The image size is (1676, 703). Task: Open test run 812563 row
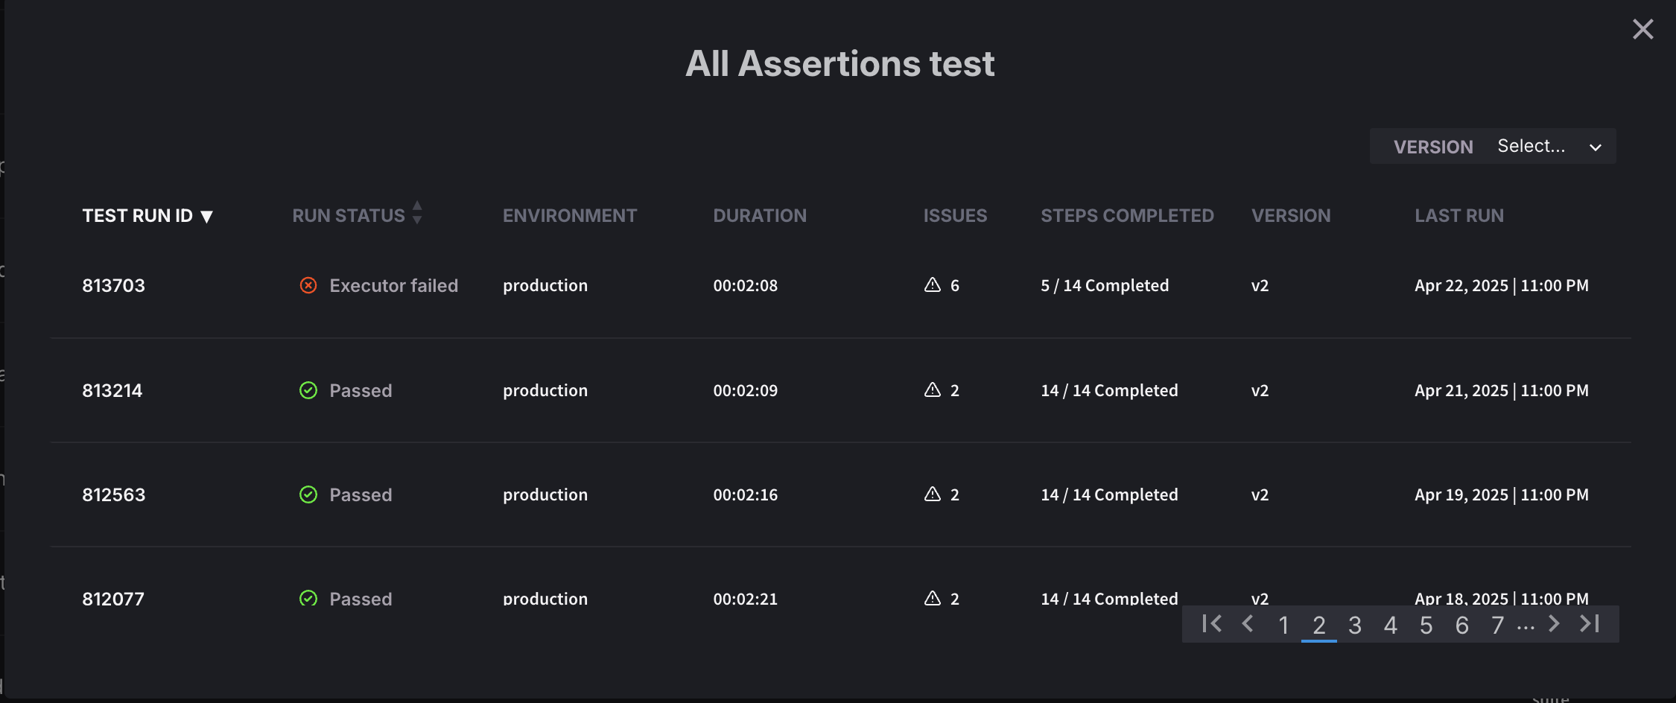(x=114, y=495)
